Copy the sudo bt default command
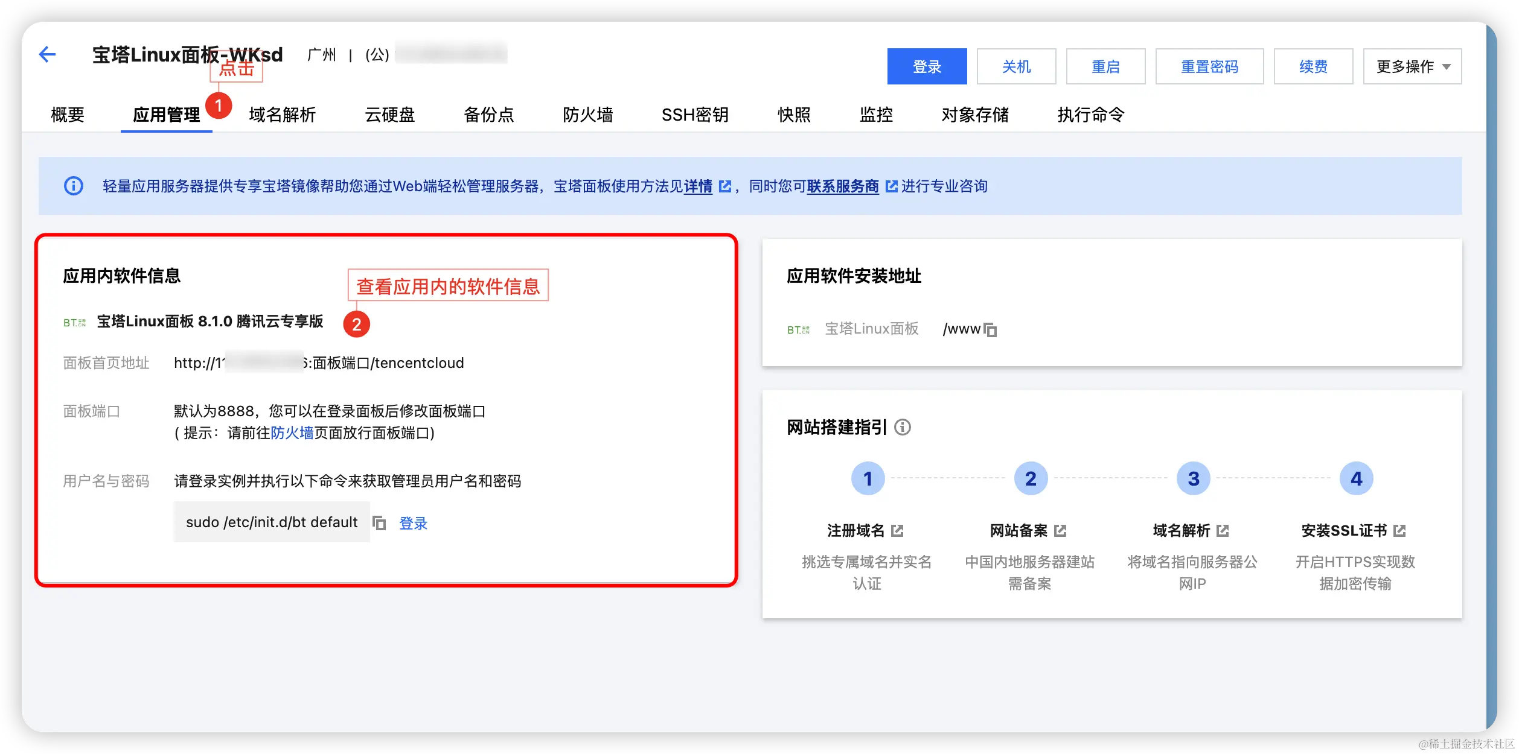The height and width of the screenshot is (754, 1519). [x=379, y=523]
